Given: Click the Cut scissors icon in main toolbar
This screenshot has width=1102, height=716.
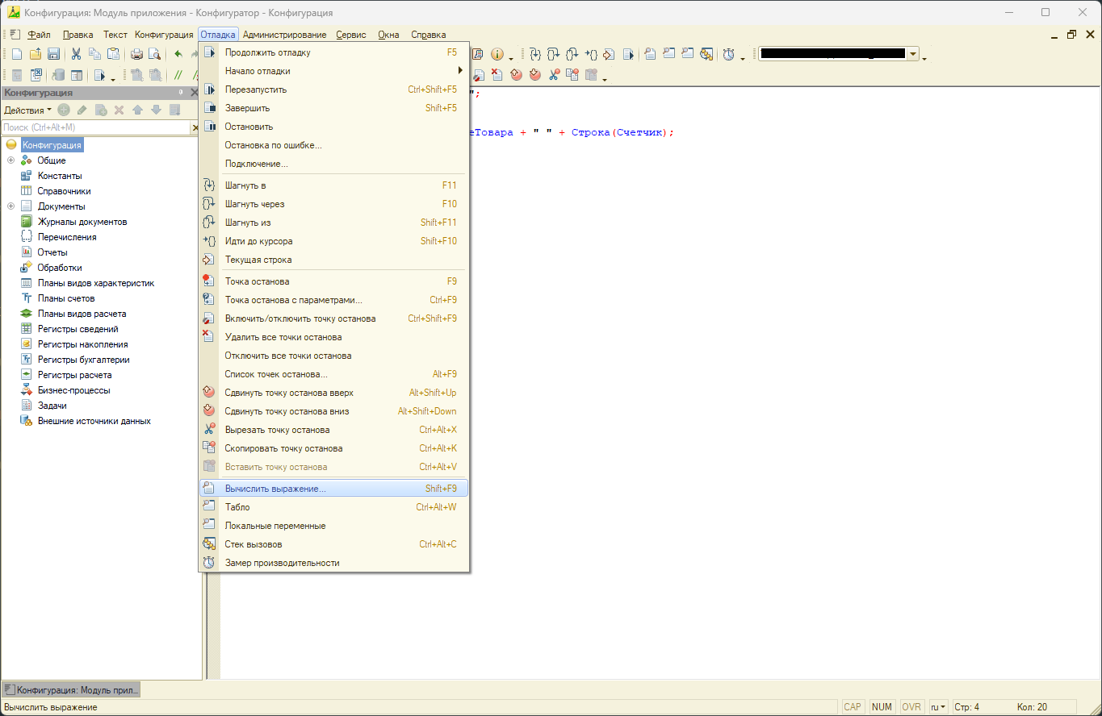Looking at the screenshot, I should pos(76,54).
